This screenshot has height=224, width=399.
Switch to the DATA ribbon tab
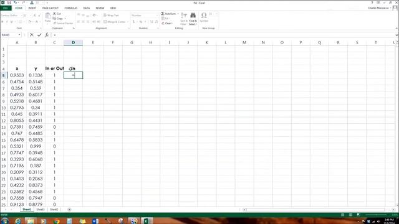[x=87, y=8]
